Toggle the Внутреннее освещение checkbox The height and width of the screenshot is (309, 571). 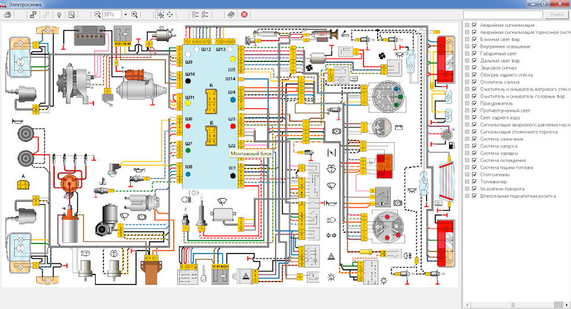475,46
